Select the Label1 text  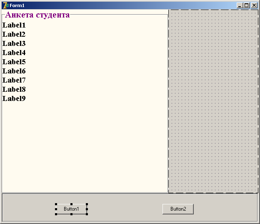click(14, 25)
